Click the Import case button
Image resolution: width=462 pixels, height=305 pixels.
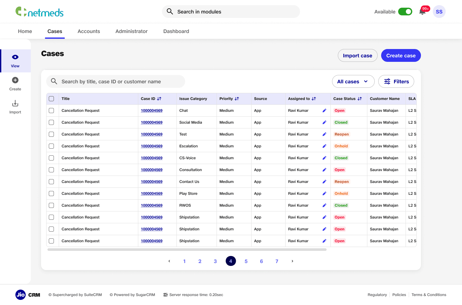tap(358, 55)
